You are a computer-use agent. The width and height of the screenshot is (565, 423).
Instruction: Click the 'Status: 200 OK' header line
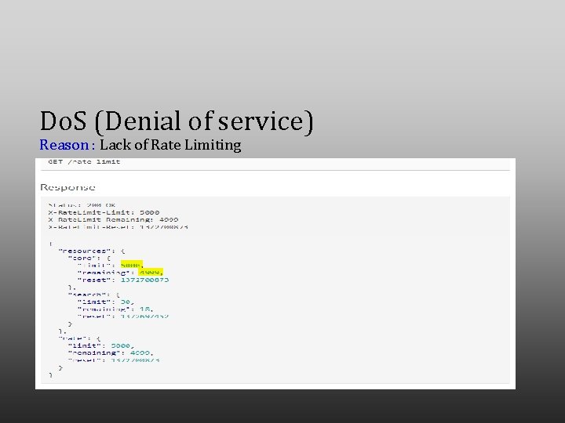click(x=82, y=205)
